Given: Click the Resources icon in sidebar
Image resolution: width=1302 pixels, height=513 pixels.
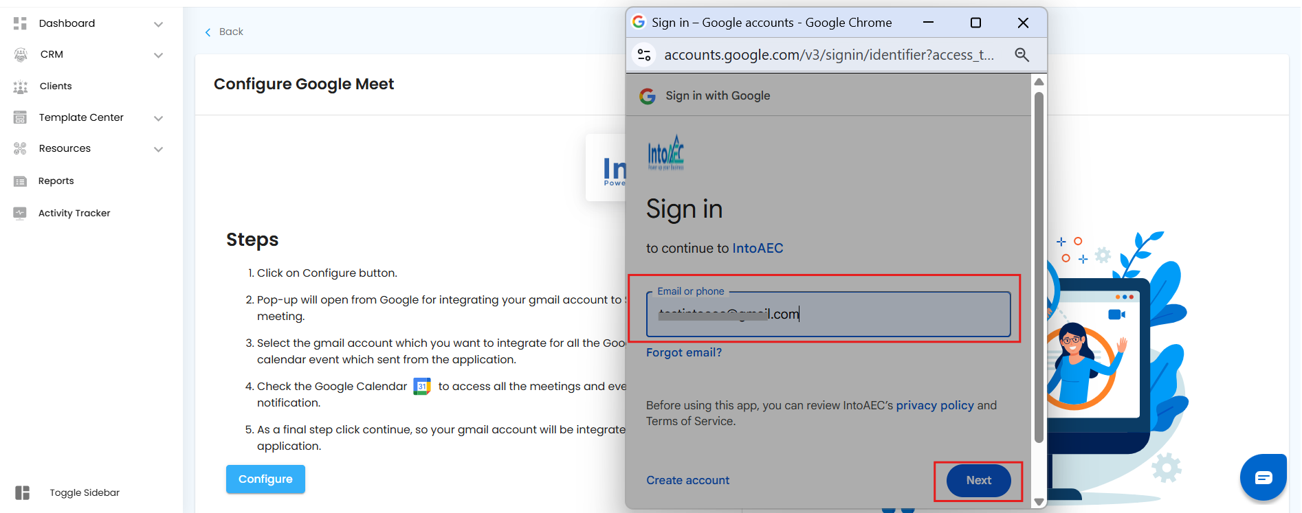Looking at the screenshot, I should pos(20,148).
